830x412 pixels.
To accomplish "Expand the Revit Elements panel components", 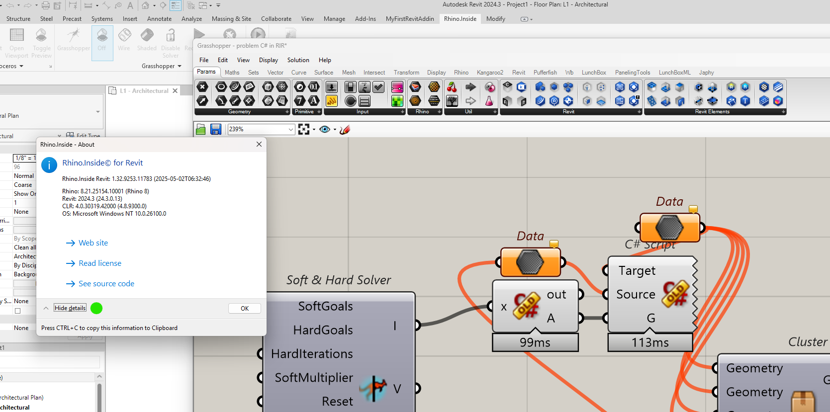I will (784, 112).
